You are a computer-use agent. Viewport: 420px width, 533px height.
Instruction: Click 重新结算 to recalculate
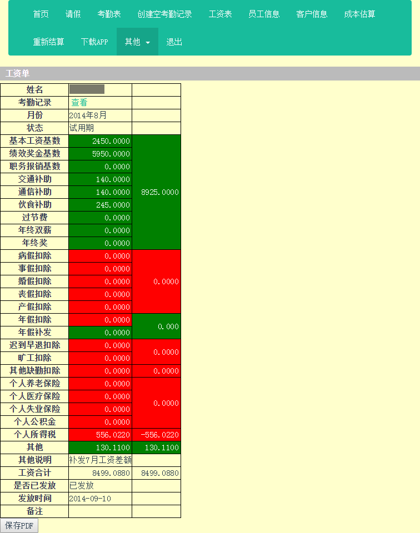tap(48, 42)
